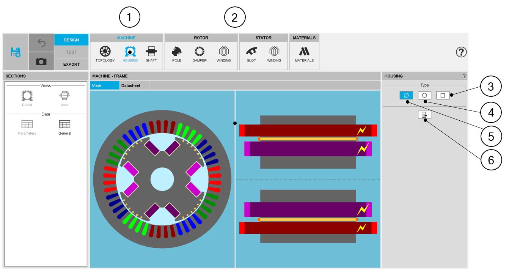Switch to the Datasheet tab
This screenshot has width=509, height=271.
point(131,86)
